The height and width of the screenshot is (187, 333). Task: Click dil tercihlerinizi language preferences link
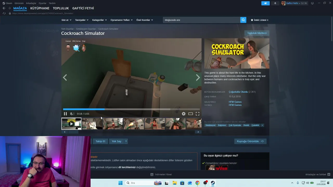pos(127,167)
